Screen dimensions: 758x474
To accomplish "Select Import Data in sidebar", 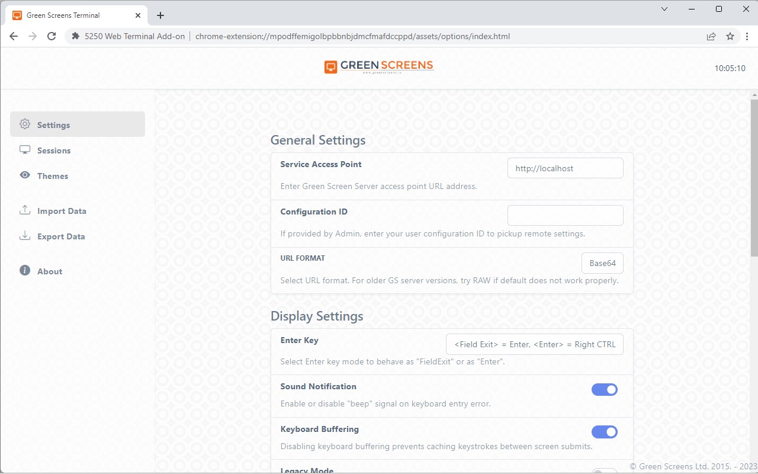I will (78, 210).
